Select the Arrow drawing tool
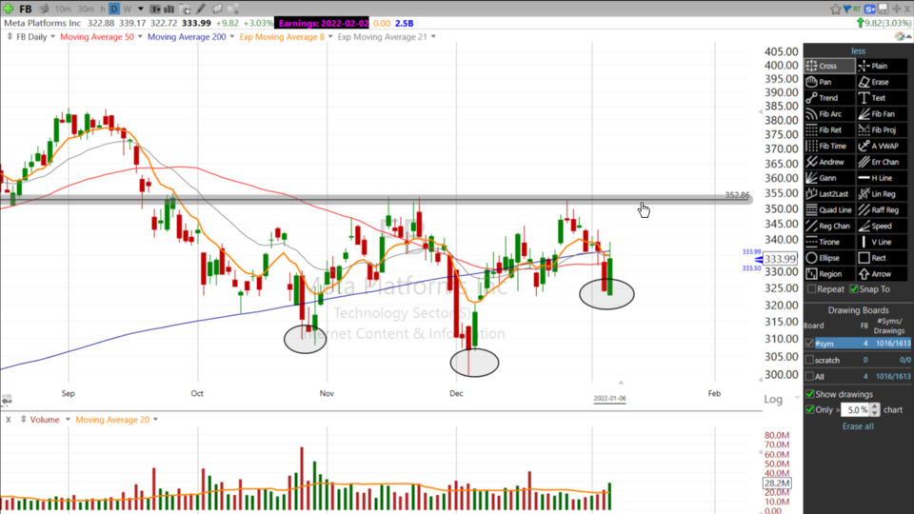The image size is (914, 514). [x=883, y=274]
